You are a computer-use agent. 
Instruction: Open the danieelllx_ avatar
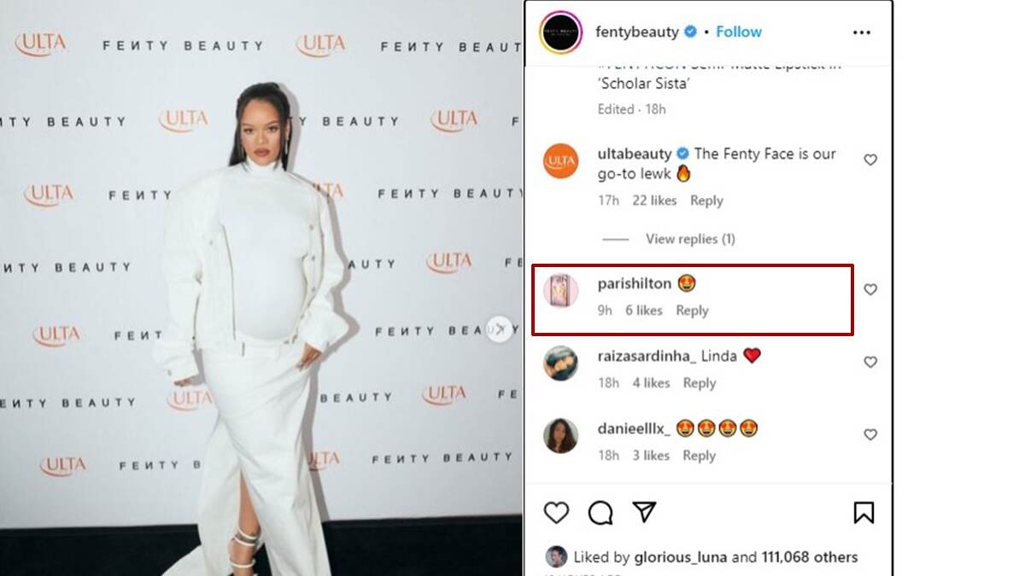pos(561,436)
